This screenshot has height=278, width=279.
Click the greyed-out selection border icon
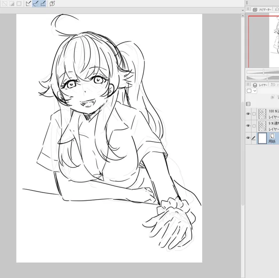tap(19, 4)
